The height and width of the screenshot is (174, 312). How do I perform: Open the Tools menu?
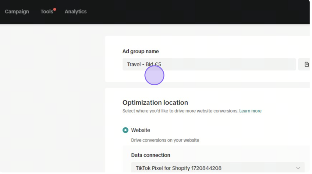pos(47,12)
